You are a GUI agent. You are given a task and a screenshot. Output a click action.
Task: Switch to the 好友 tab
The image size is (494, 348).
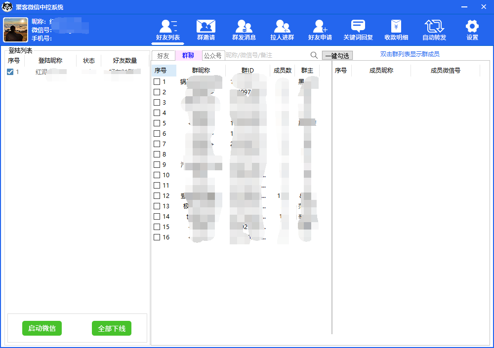pos(163,56)
